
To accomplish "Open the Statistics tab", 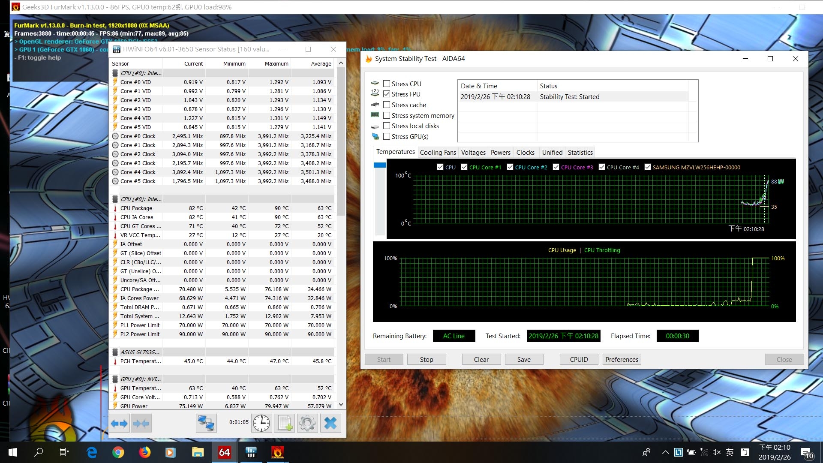I will pyautogui.click(x=580, y=152).
